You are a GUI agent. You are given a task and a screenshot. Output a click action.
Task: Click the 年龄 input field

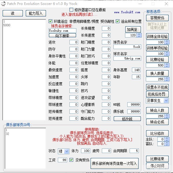136,77
